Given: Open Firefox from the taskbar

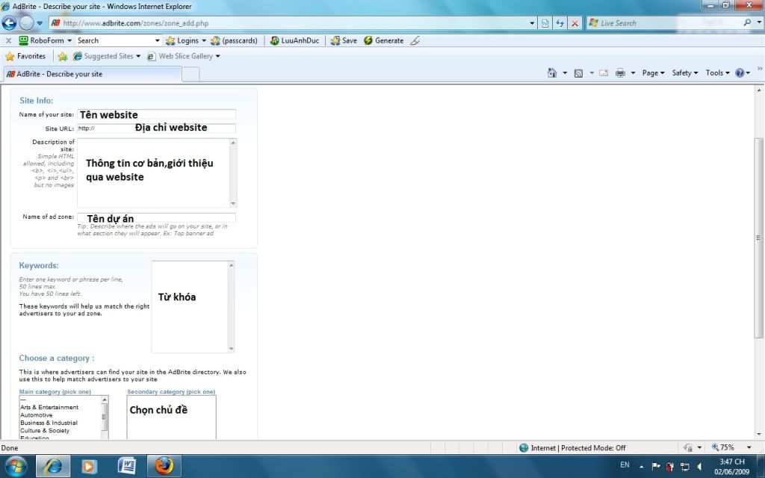Looking at the screenshot, I should [x=164, y=466].
